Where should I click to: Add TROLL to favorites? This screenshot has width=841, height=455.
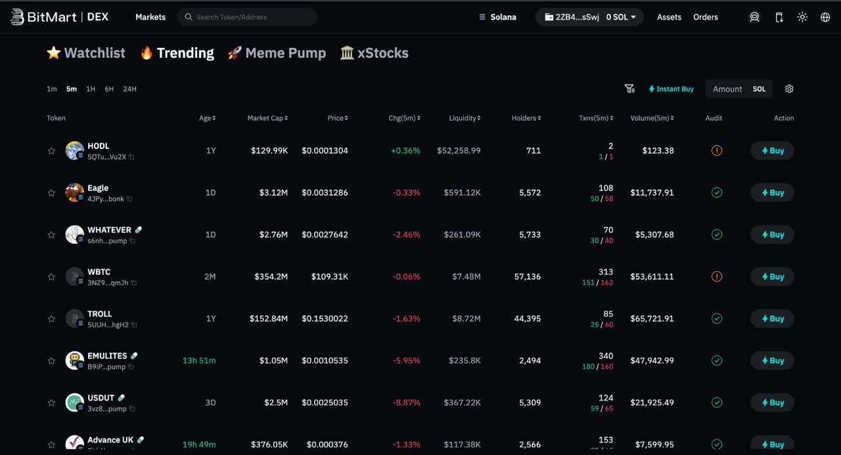pyautogui.click(x=51, y=318)
